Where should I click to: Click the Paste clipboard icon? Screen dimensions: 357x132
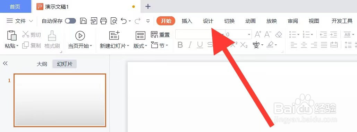tap(12, 35)
